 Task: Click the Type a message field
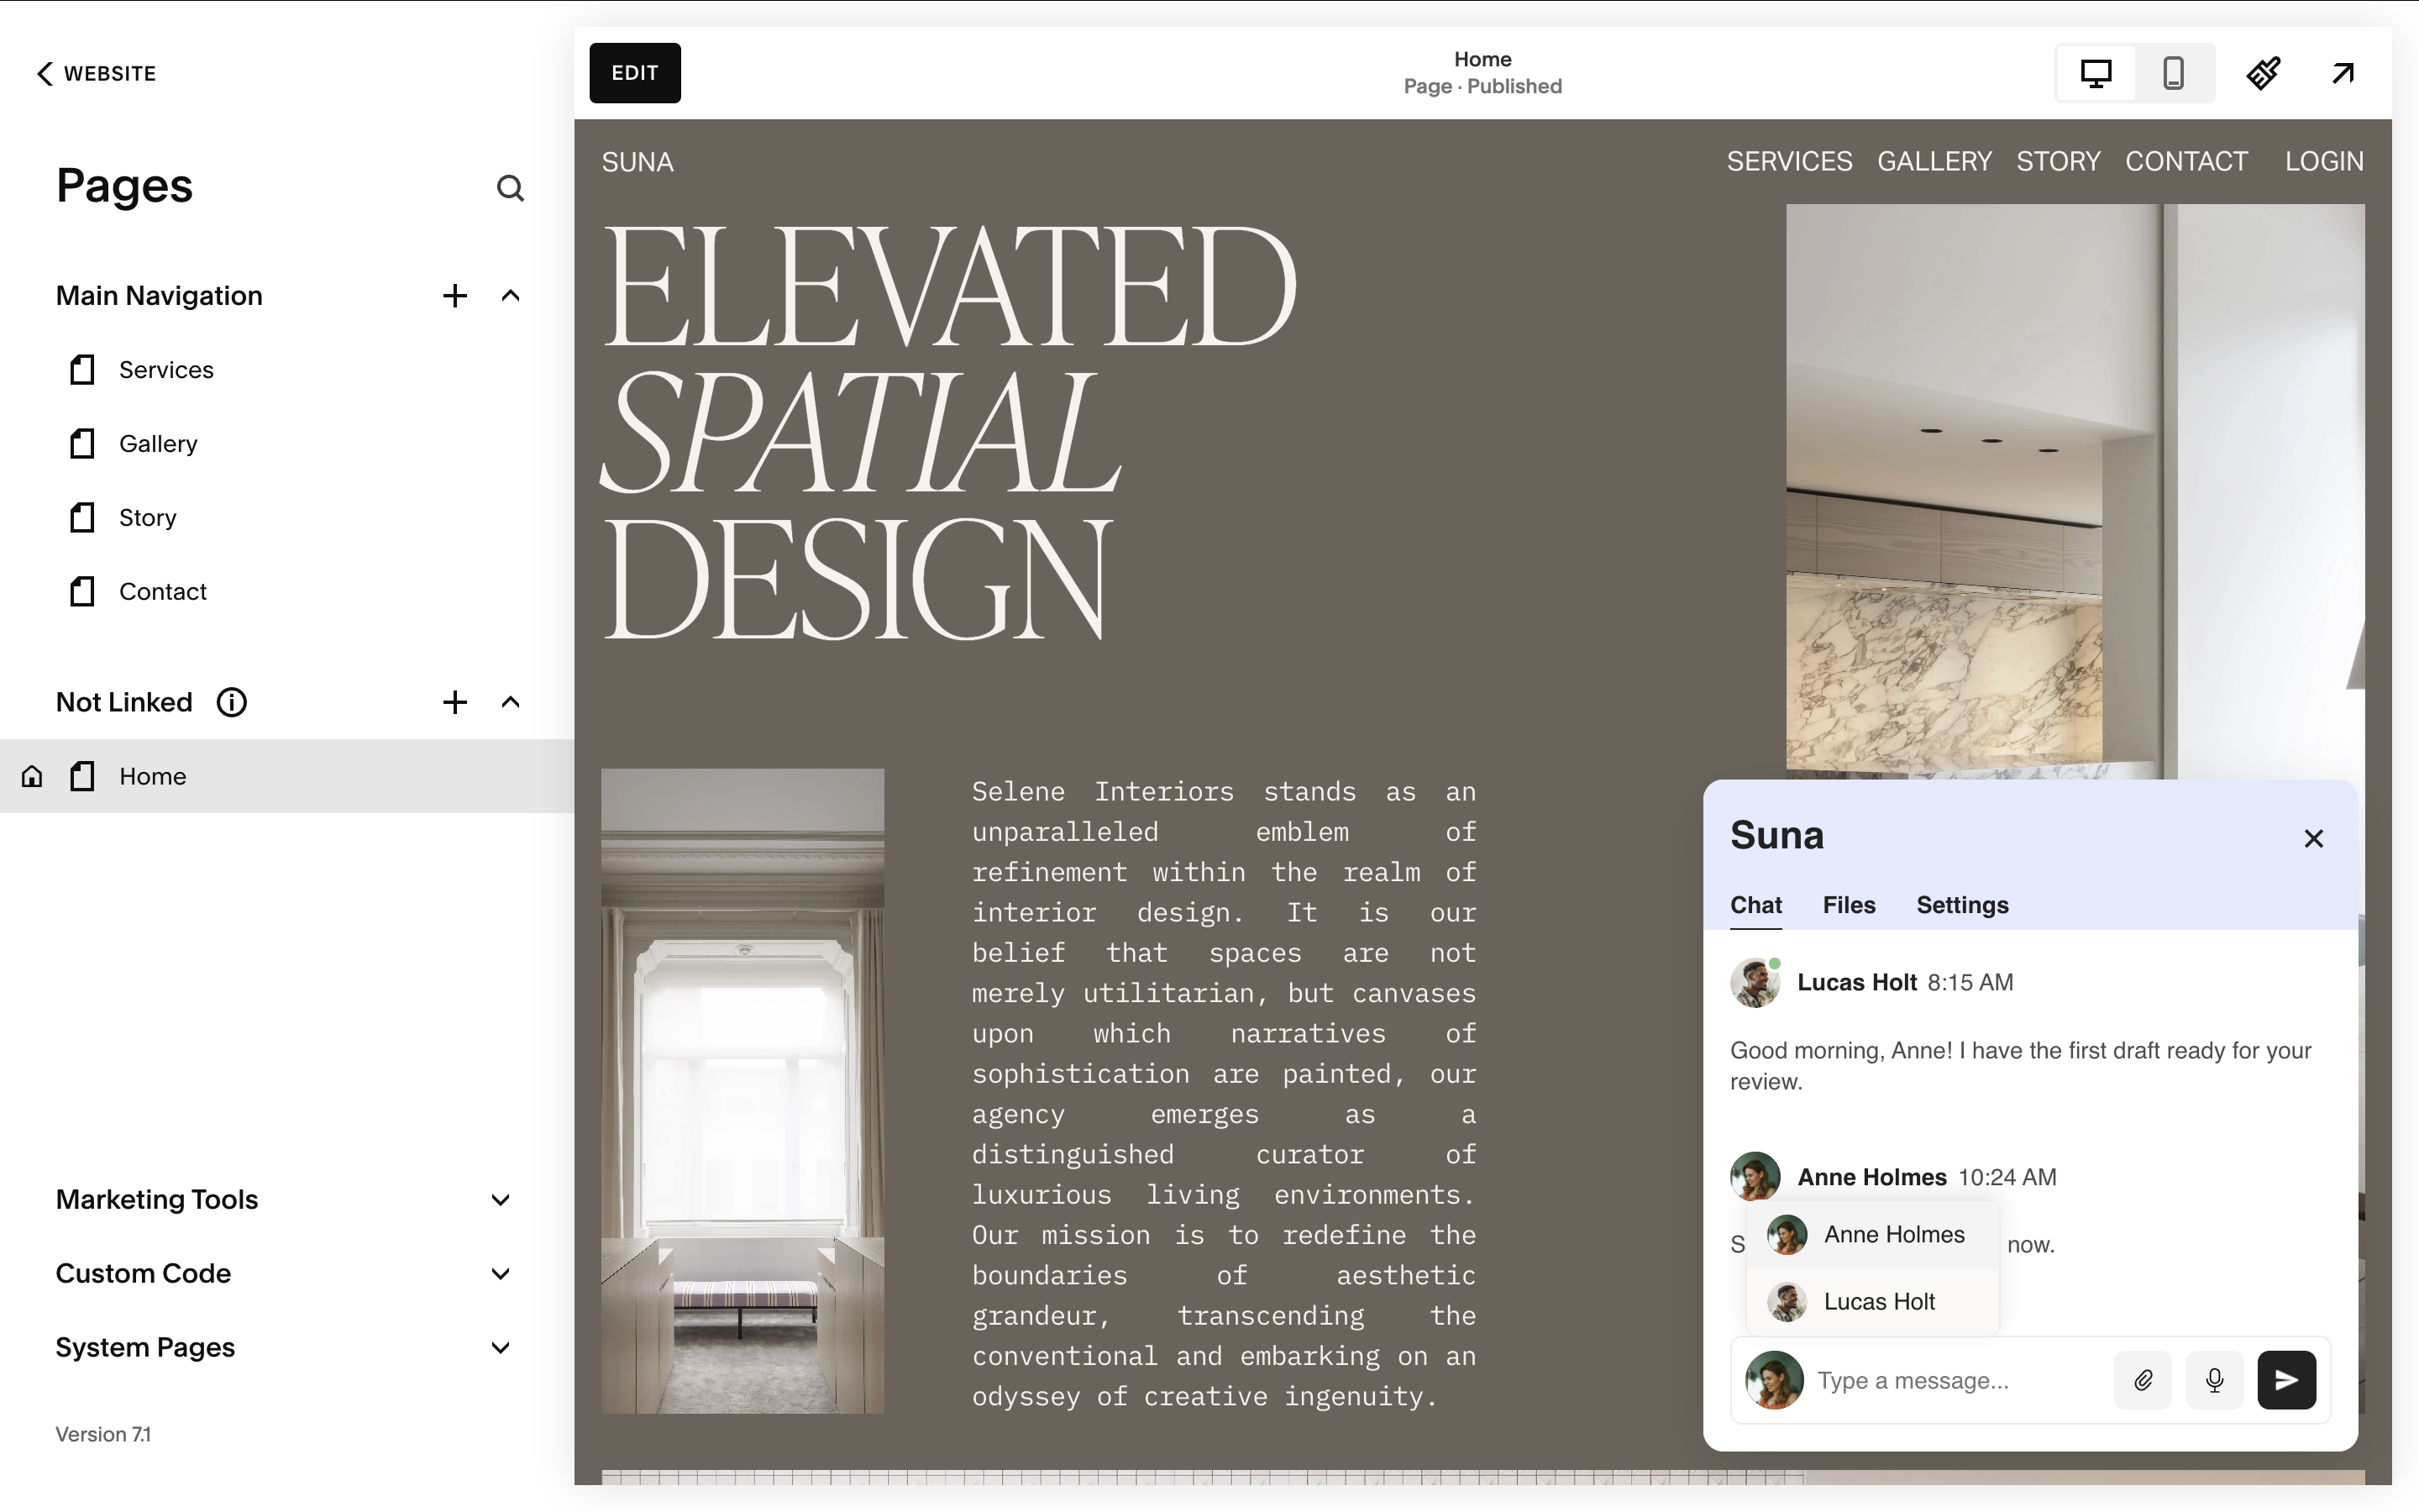coord(1955,1380)
